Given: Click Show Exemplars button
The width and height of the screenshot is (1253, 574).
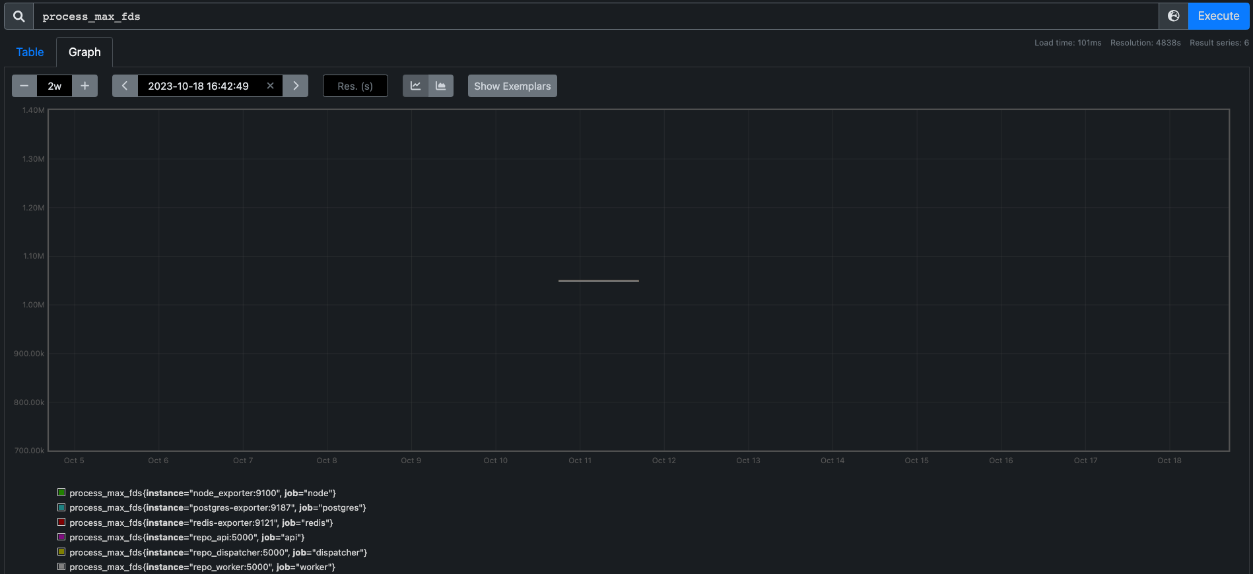Looking at the screenshot, I should coord(512,86).
